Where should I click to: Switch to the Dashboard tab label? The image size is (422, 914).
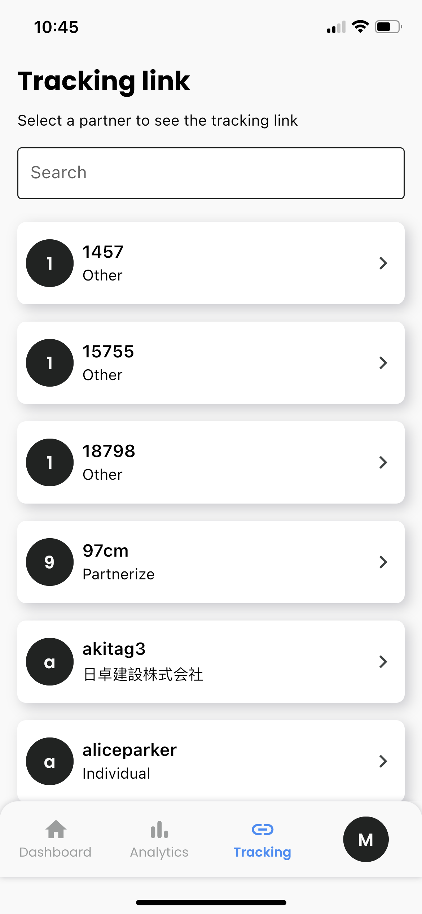[x=56, y=852]
